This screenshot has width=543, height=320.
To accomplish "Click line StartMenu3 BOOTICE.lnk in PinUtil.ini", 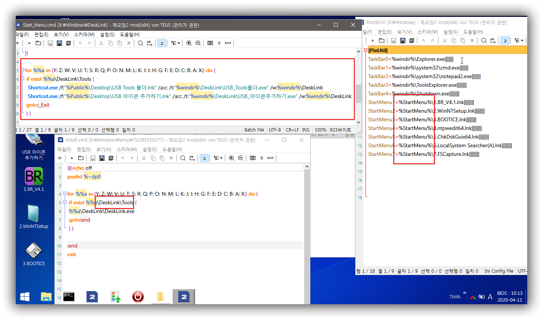I will coord(422,119).
